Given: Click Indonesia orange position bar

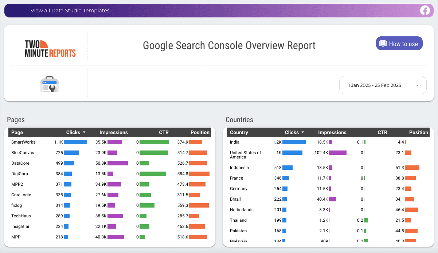Looking at the screenshot, I should (412, 168).
